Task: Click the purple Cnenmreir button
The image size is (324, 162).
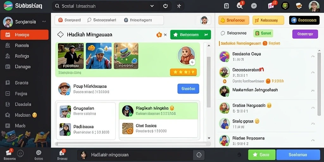Action: tap(305, 34)
